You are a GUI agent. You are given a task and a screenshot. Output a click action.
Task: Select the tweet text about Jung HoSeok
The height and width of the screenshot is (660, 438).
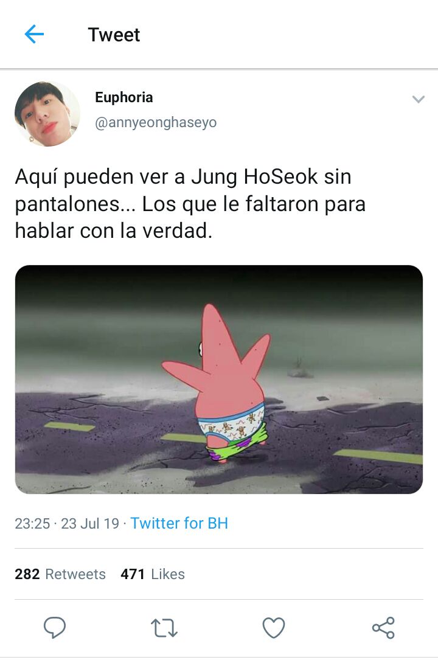[x=190, y=204]
